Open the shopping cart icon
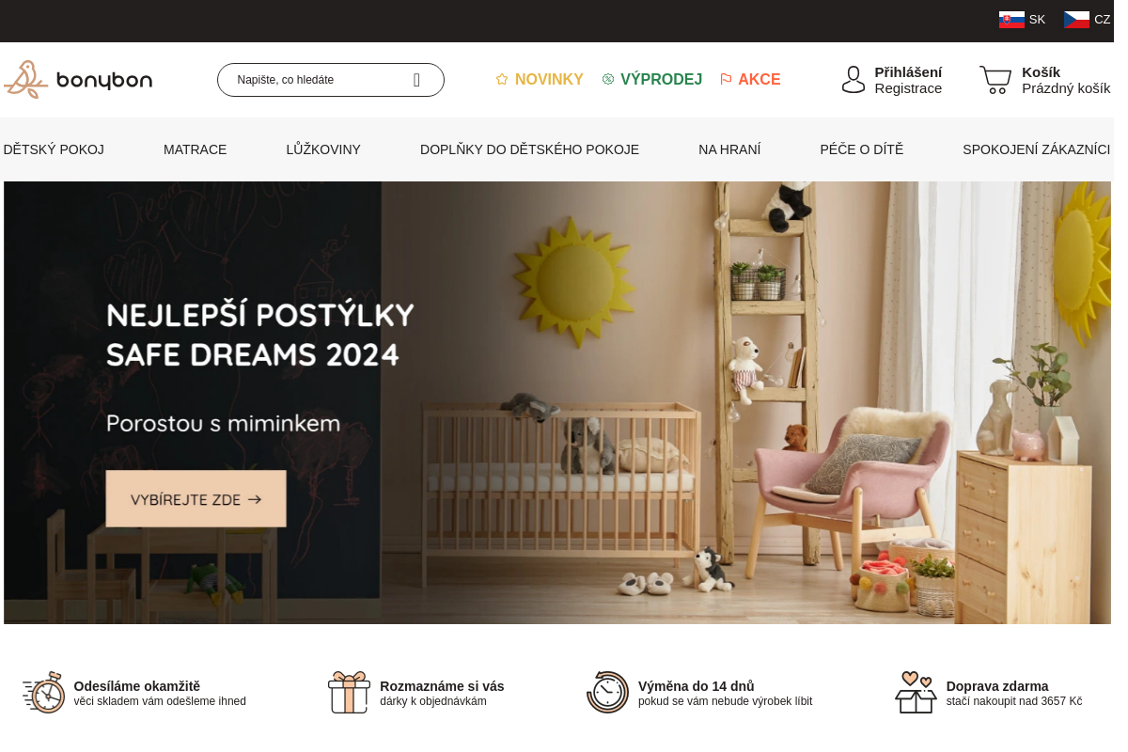The height and width of the screenshot is (752, 1128). (995, 80)
